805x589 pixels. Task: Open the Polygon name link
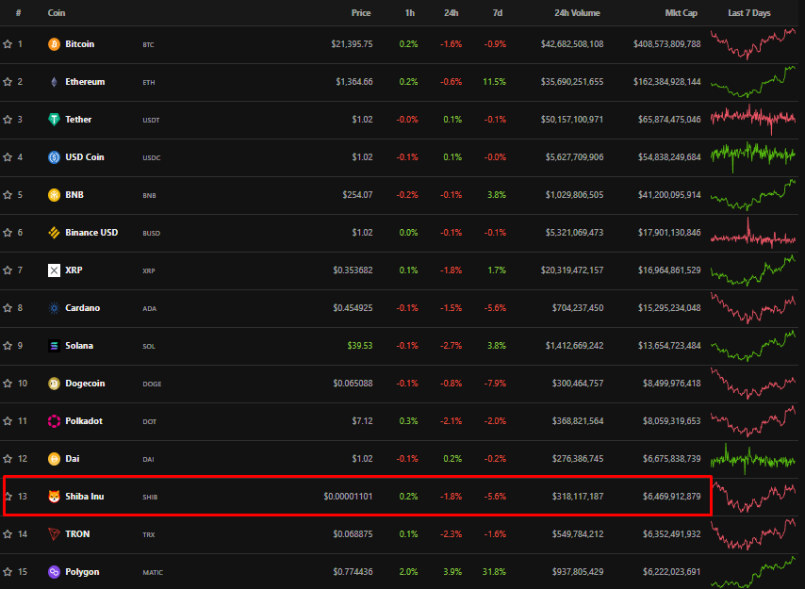[x=82, y=571]
